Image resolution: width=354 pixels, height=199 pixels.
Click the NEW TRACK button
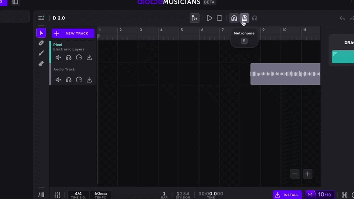pos(73,33)
